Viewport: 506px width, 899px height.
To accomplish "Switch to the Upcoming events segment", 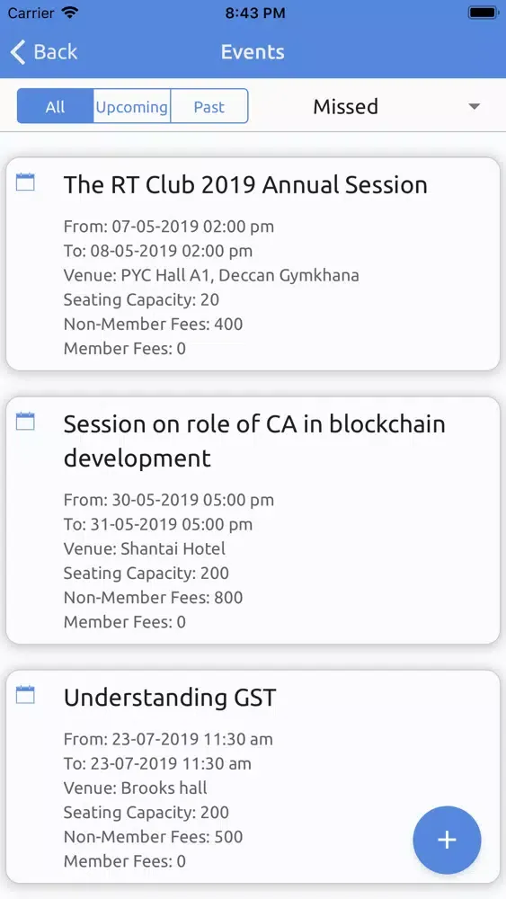I will tap(132, 107).
